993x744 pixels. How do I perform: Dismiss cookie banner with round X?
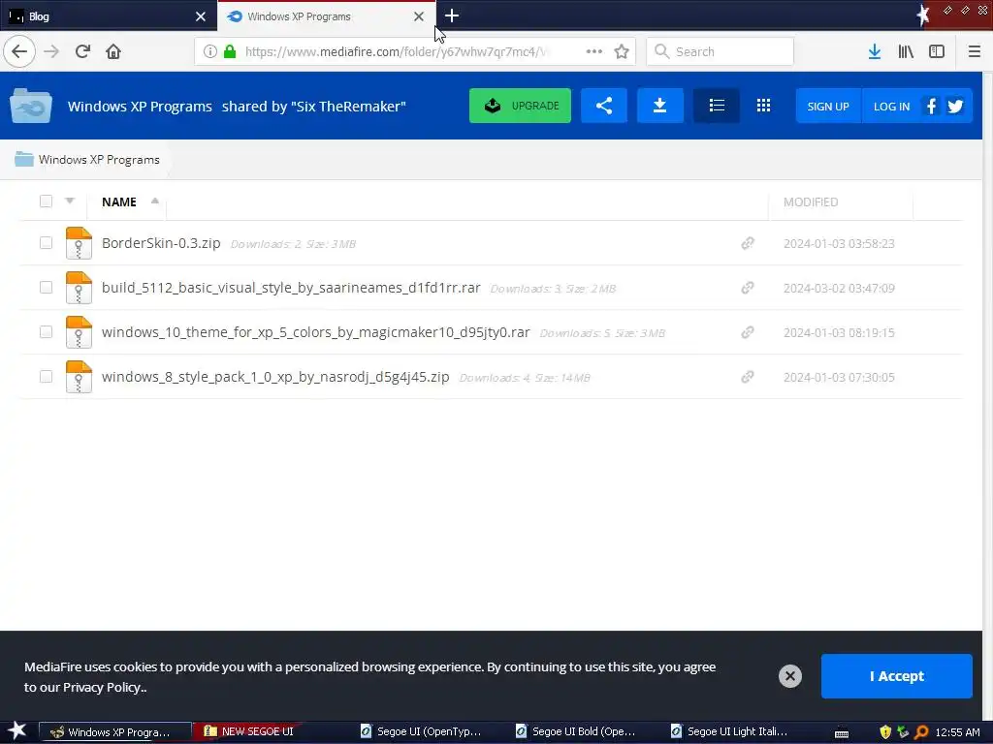(x=789, y=675)
